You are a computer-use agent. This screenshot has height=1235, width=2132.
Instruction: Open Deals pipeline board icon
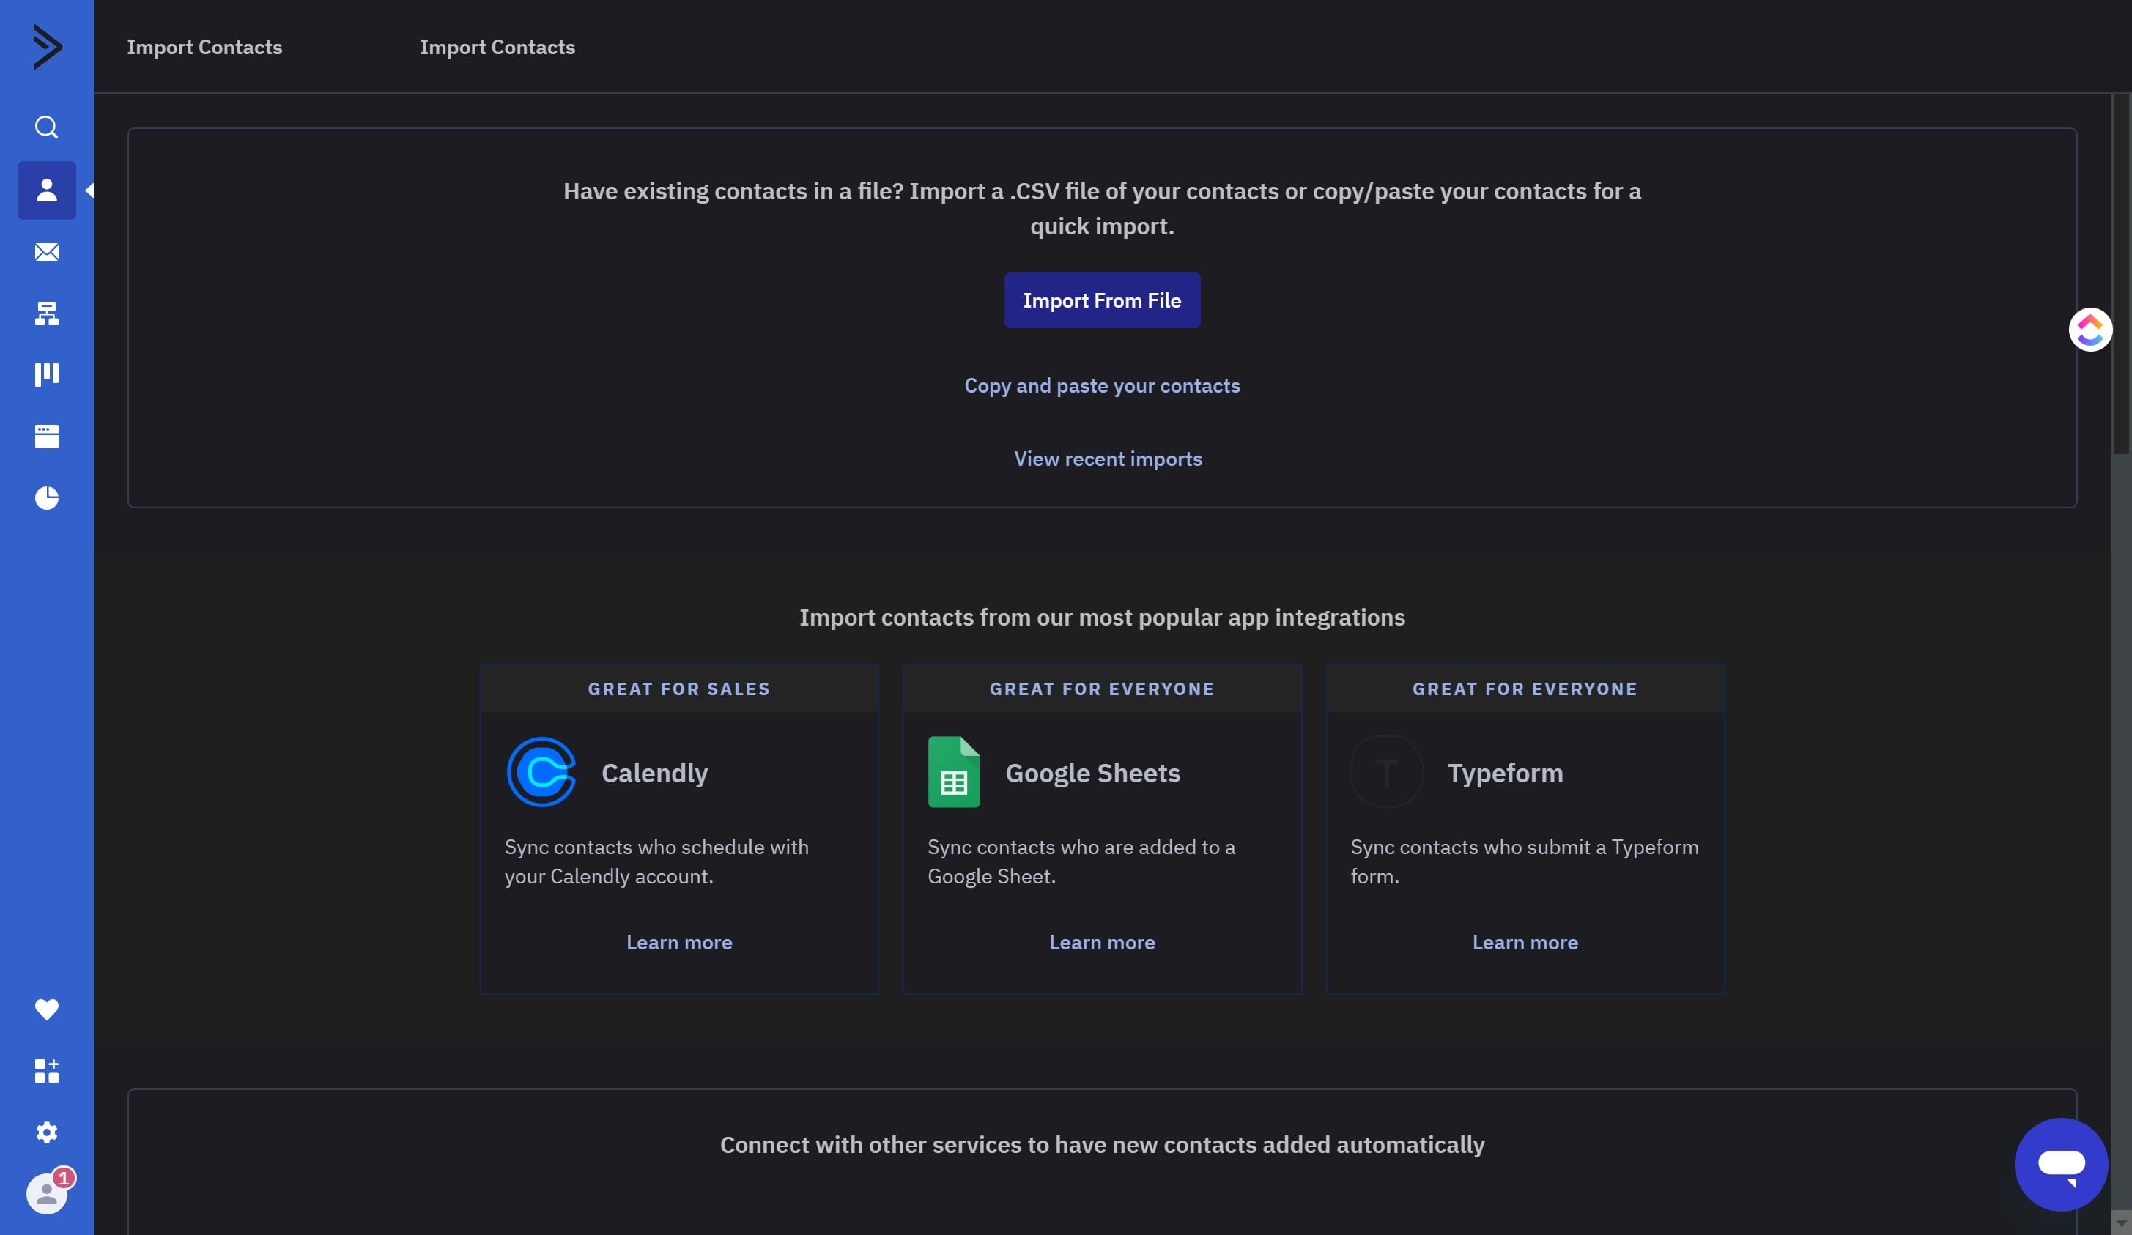(x=47, y=375)
